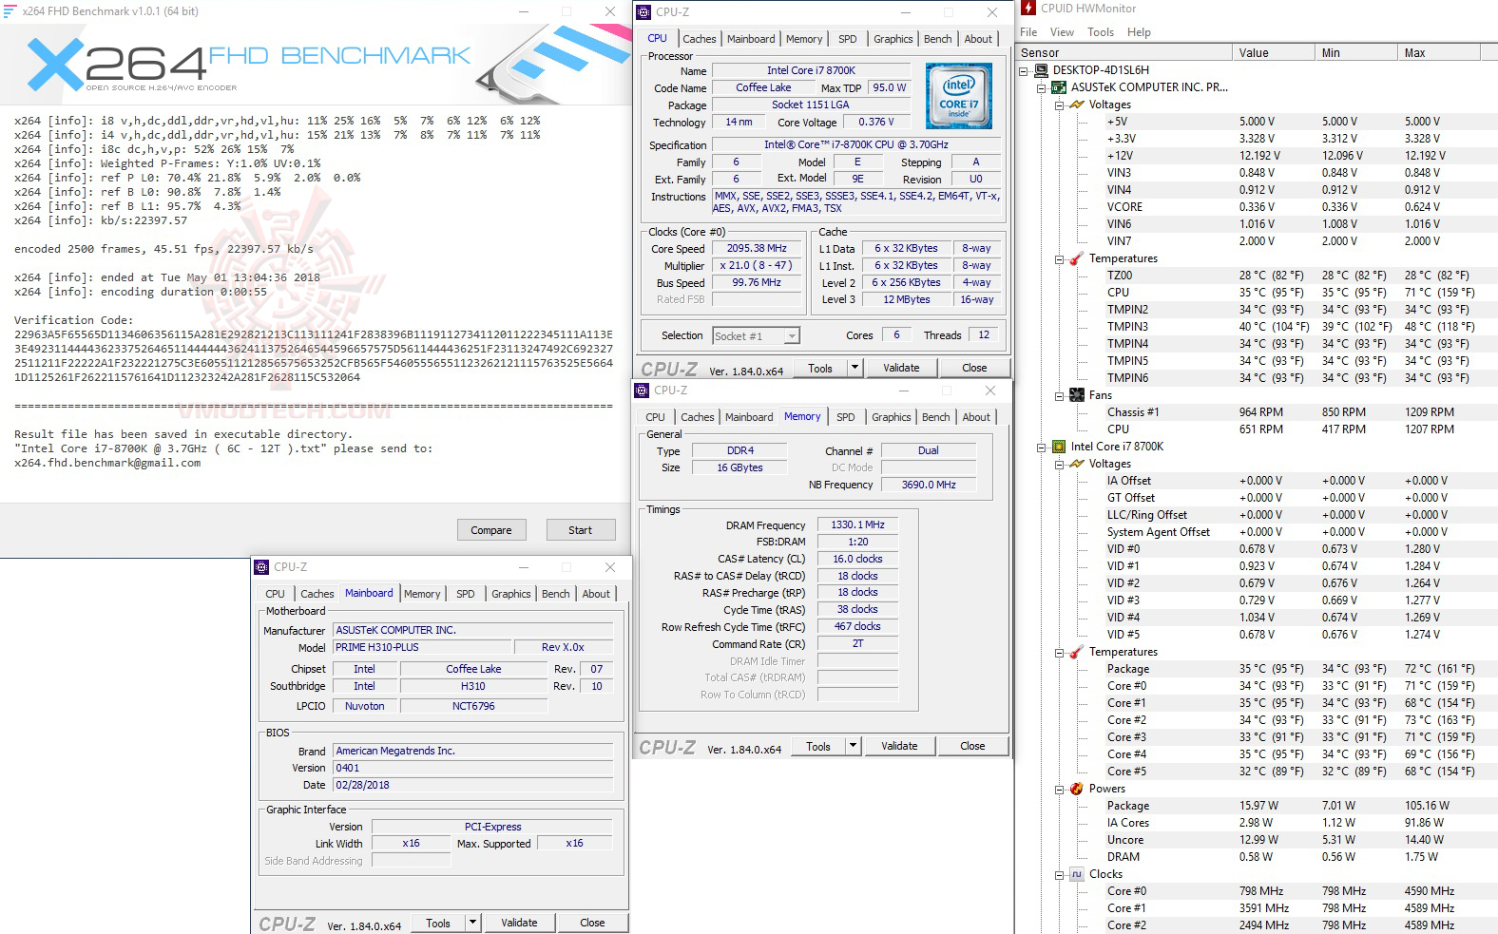Select CPU tab in Mainboard CPU-Z window
The height and width of the screenshot is (934, 1498).
tap(275, 594)
